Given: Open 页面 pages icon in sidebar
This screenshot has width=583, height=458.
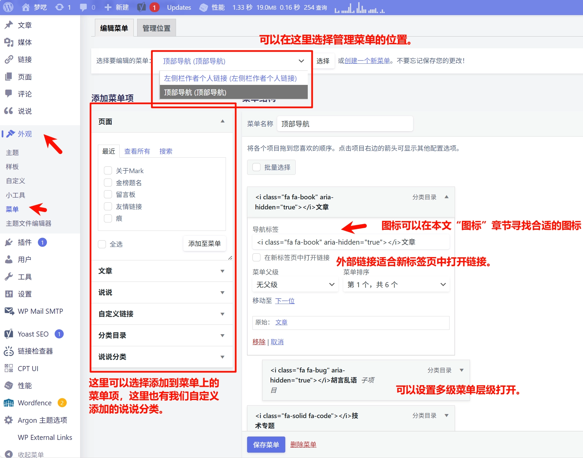Looking at the screenshot, I should pyautogui.click(x=9, y=77).
